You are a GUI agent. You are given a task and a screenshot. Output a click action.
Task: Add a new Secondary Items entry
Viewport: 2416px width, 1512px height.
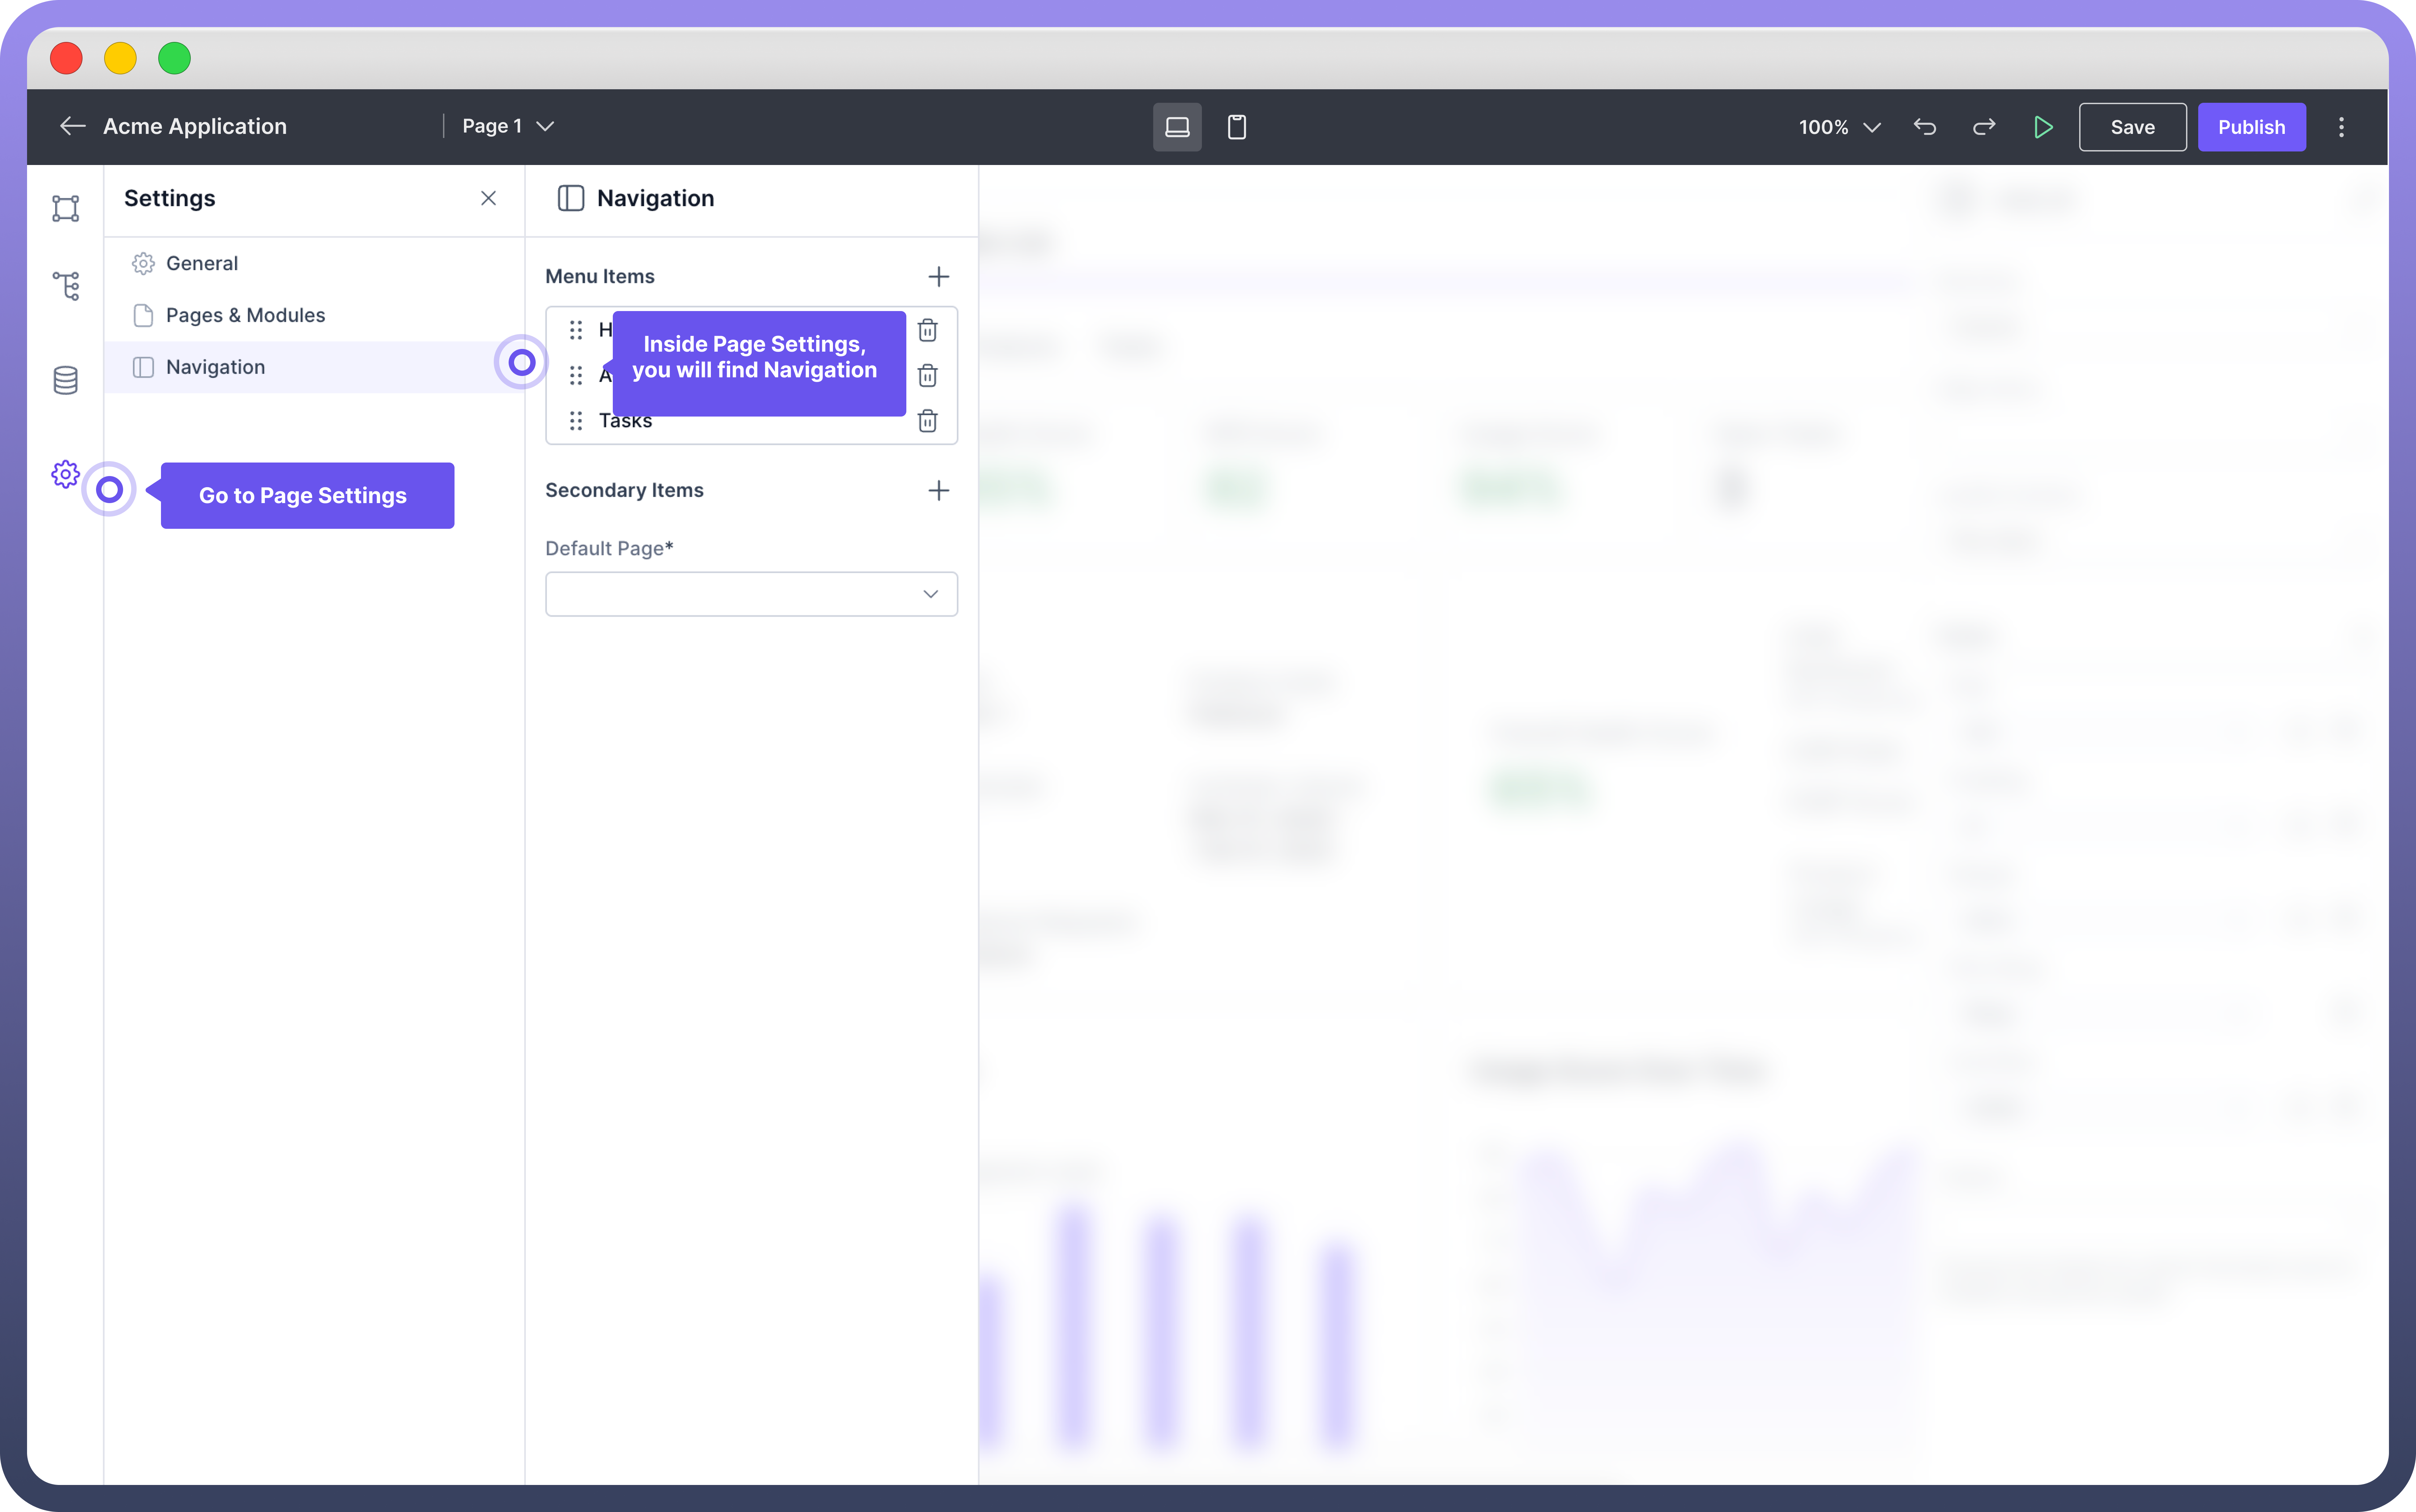click(x=938, y=491)
